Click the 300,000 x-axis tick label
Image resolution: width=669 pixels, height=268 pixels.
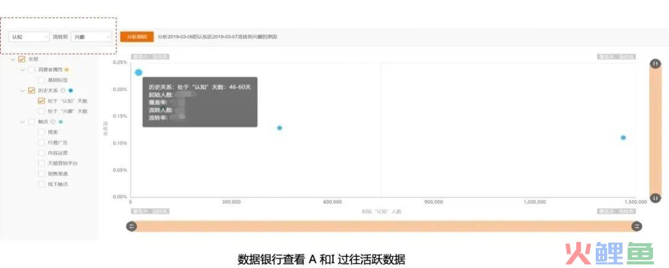[231, 202]
